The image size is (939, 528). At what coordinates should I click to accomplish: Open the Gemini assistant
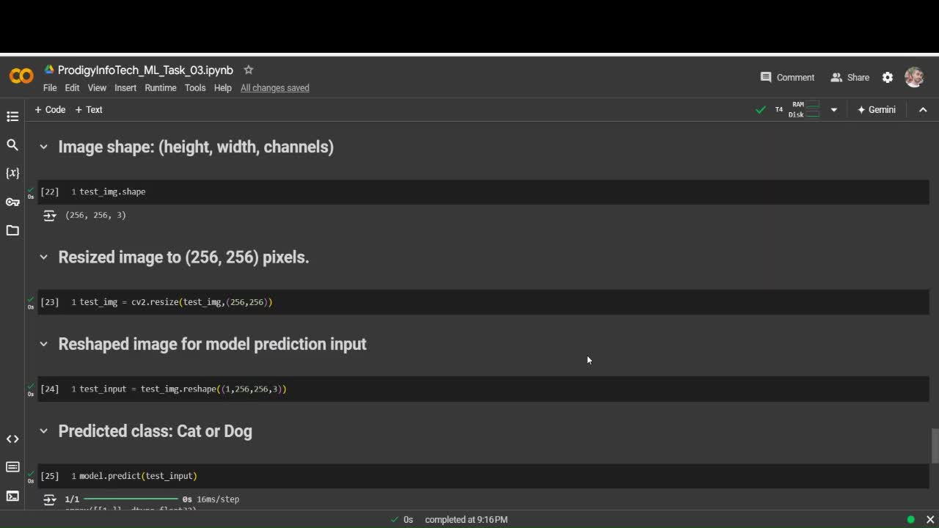pos(877,110)
